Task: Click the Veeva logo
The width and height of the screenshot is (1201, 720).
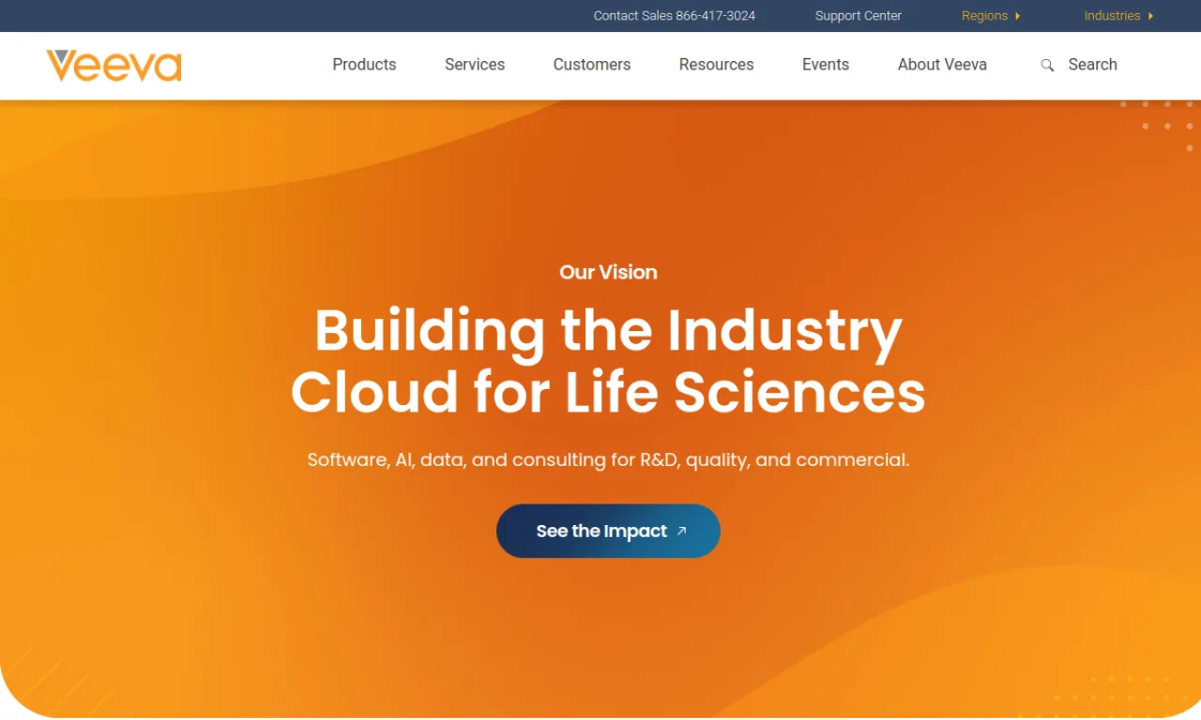Action: [x=114, y=66]
